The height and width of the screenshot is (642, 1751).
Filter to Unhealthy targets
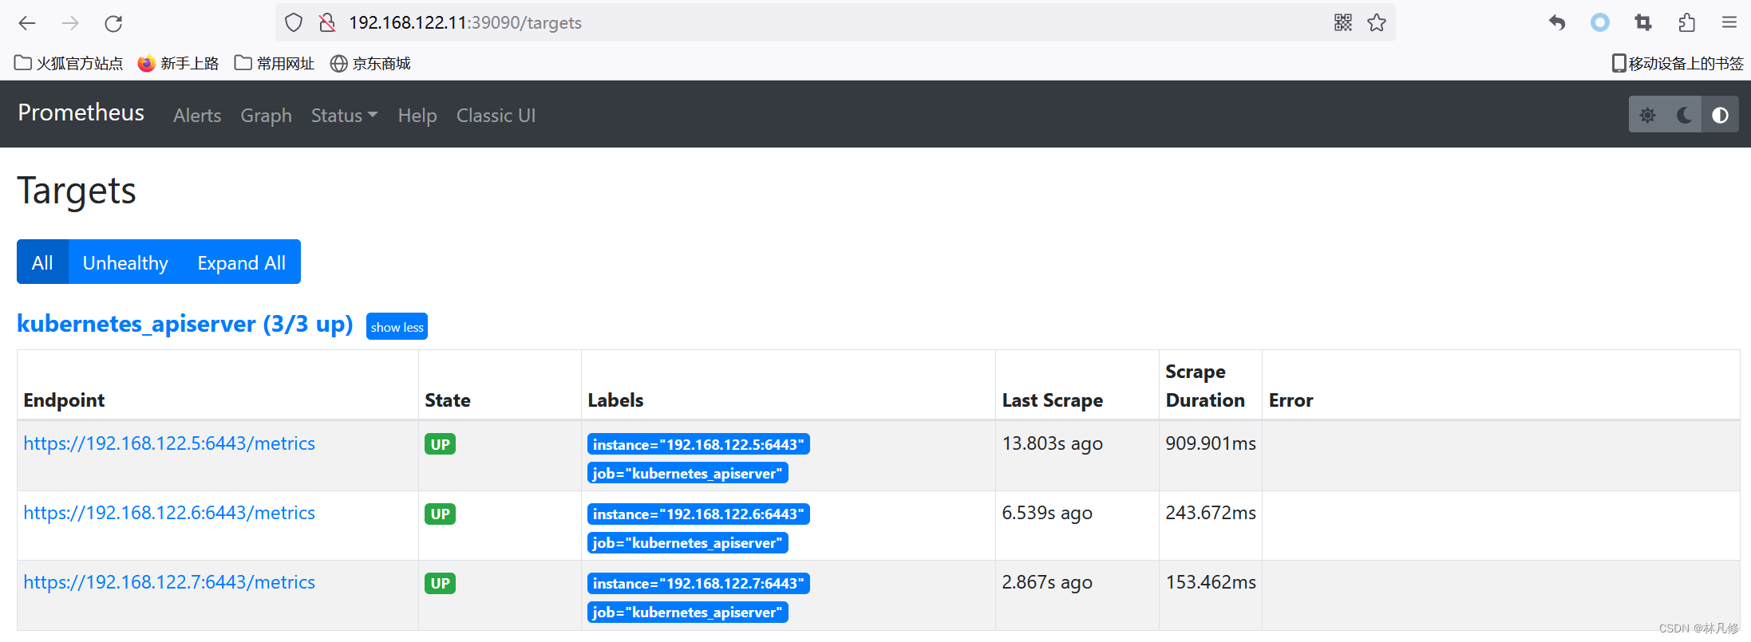coord(125,262)
